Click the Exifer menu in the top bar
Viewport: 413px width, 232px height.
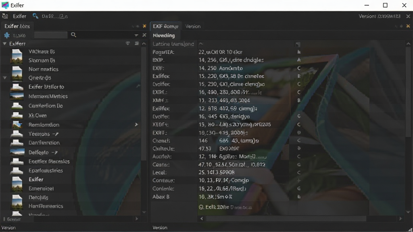19,16
